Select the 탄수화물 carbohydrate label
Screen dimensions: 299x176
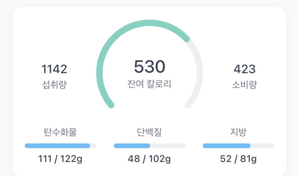tap(60, 131)
